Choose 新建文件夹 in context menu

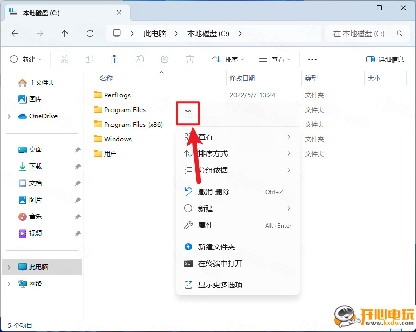[238, 247]
